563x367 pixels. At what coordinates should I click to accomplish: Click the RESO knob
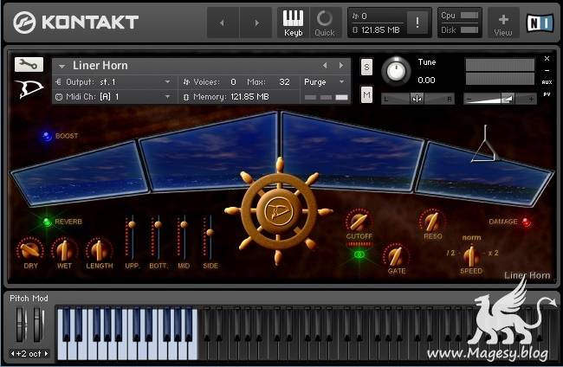(x=432, y=222)
